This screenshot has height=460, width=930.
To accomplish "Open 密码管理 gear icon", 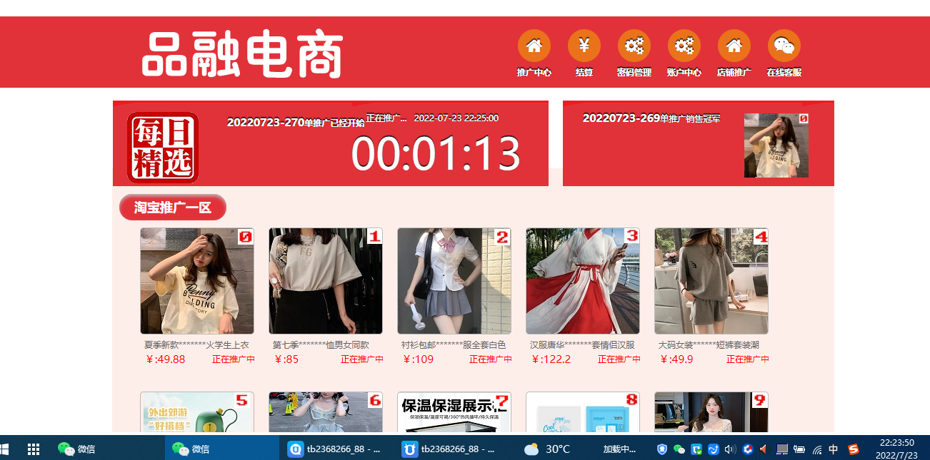I will pyautogui.click(x=634, y=46).
